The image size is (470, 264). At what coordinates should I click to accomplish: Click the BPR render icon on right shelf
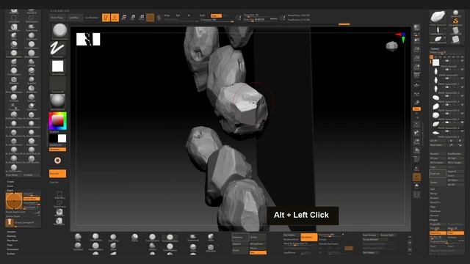[x=416, y=28]
